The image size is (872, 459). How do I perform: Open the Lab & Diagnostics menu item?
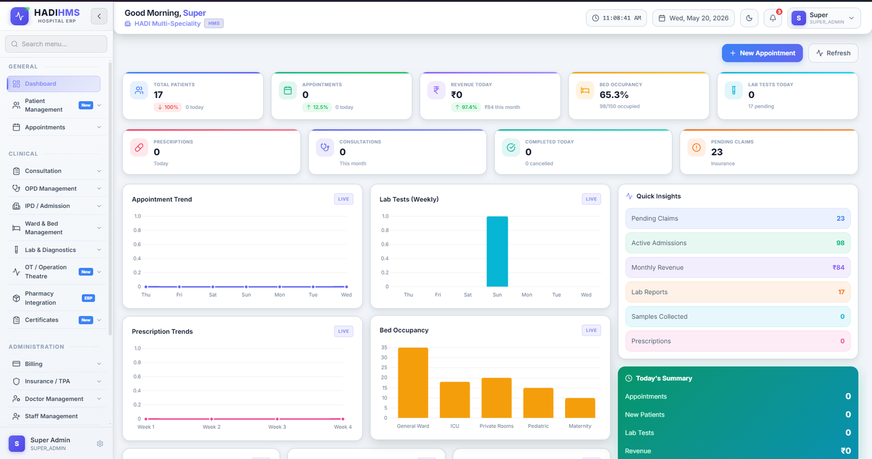(x=56, y=250)
